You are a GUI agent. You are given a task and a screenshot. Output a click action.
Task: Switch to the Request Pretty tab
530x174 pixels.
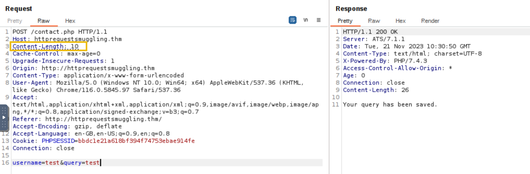(15, 21)
